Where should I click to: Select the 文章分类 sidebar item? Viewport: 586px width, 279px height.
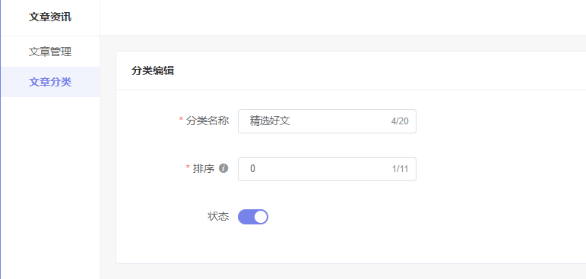(50, 82)
